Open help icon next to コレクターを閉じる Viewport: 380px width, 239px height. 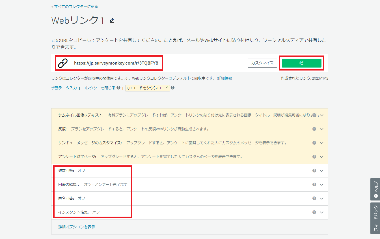click(118, 88)
